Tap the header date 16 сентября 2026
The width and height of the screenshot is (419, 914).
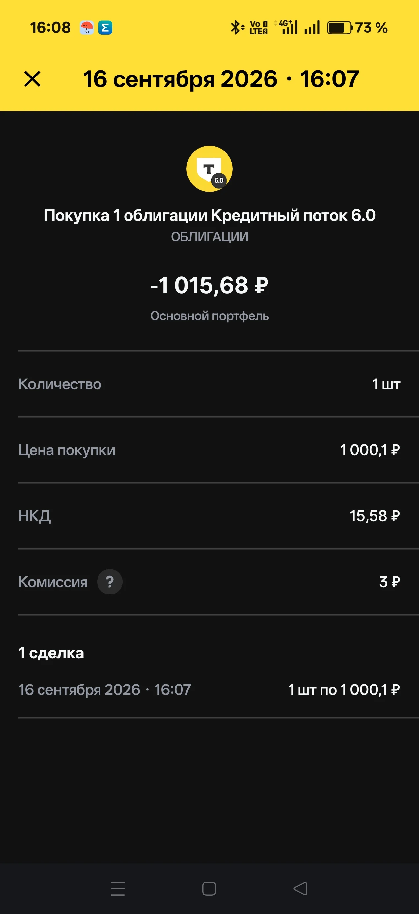(180, 79)
